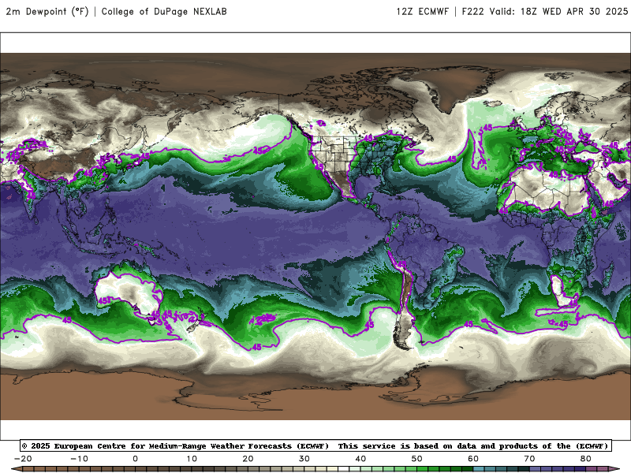Pick the green swatch below the 50 label

[423, 470]
